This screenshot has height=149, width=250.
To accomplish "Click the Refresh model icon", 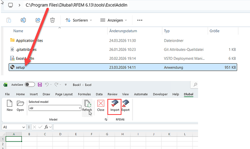I will (x=87, y=103).
